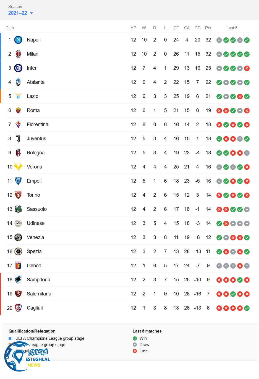
Task: Click the Sampdoria club crest
Action: [18, 280]
